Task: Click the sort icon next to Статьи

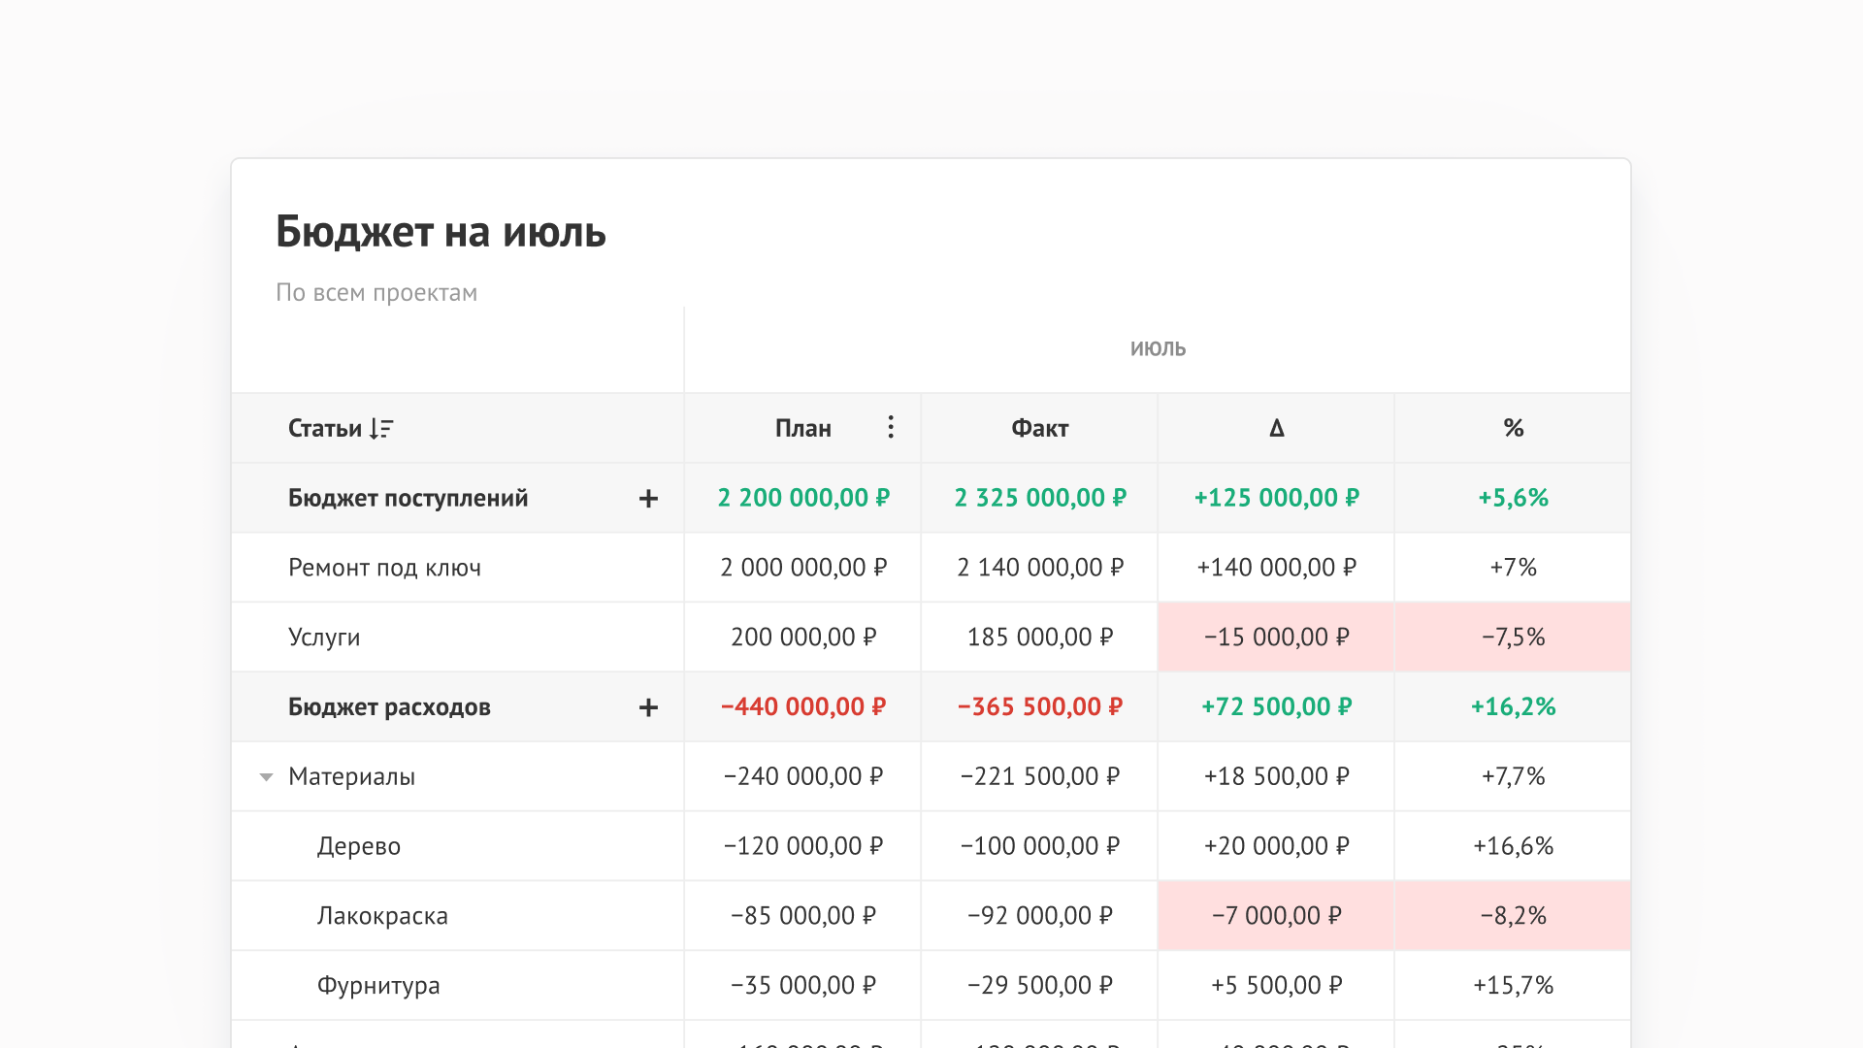Action: tap(381, 428)
